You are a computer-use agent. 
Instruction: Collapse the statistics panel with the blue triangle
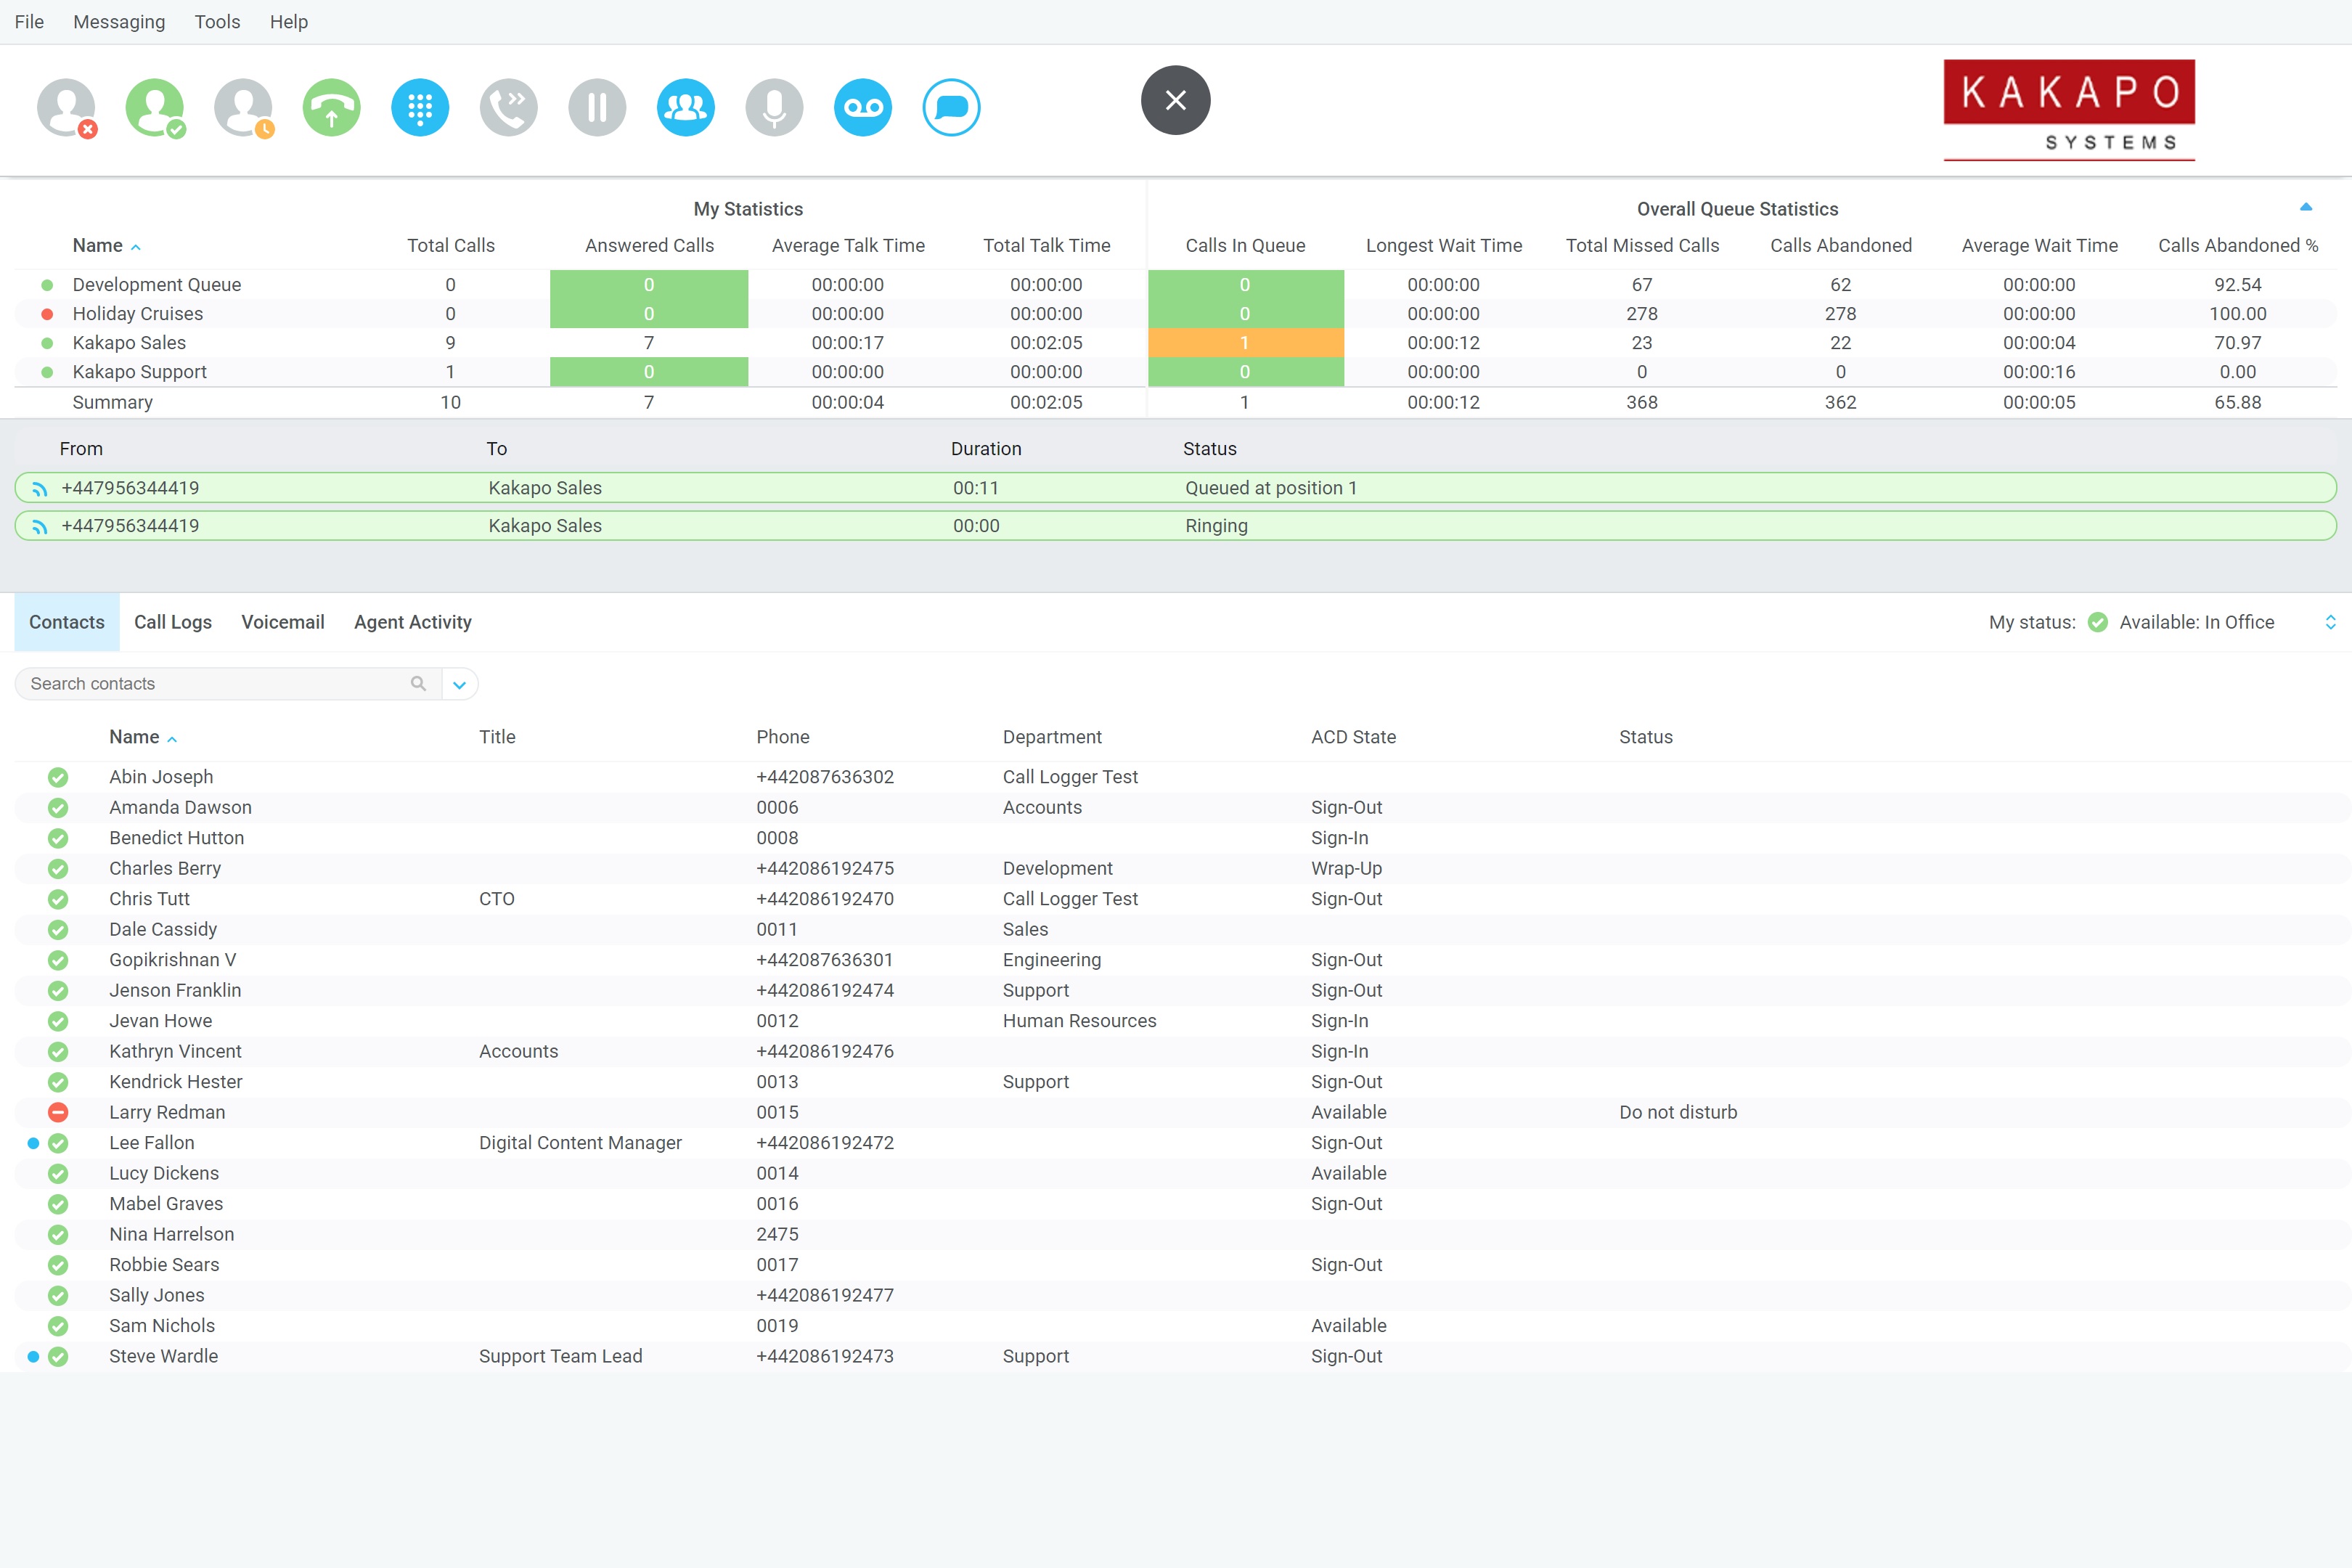coord(2305,207)
